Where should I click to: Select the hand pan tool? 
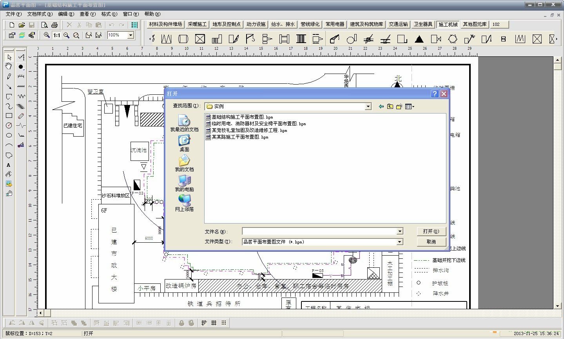[x=9, y=67]
